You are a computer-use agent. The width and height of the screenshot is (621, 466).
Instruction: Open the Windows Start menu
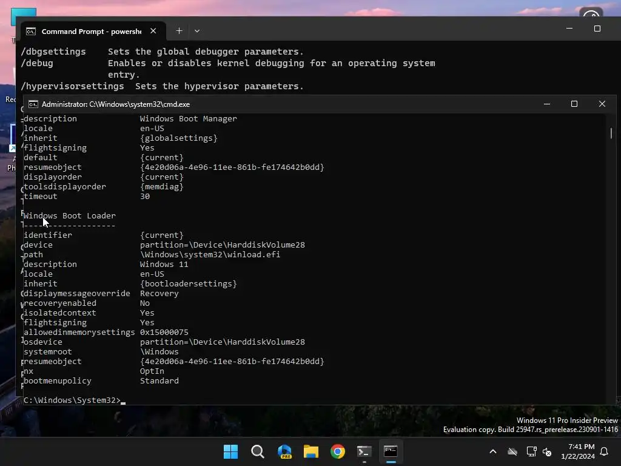pyautogui.click(x=230, y=451)
